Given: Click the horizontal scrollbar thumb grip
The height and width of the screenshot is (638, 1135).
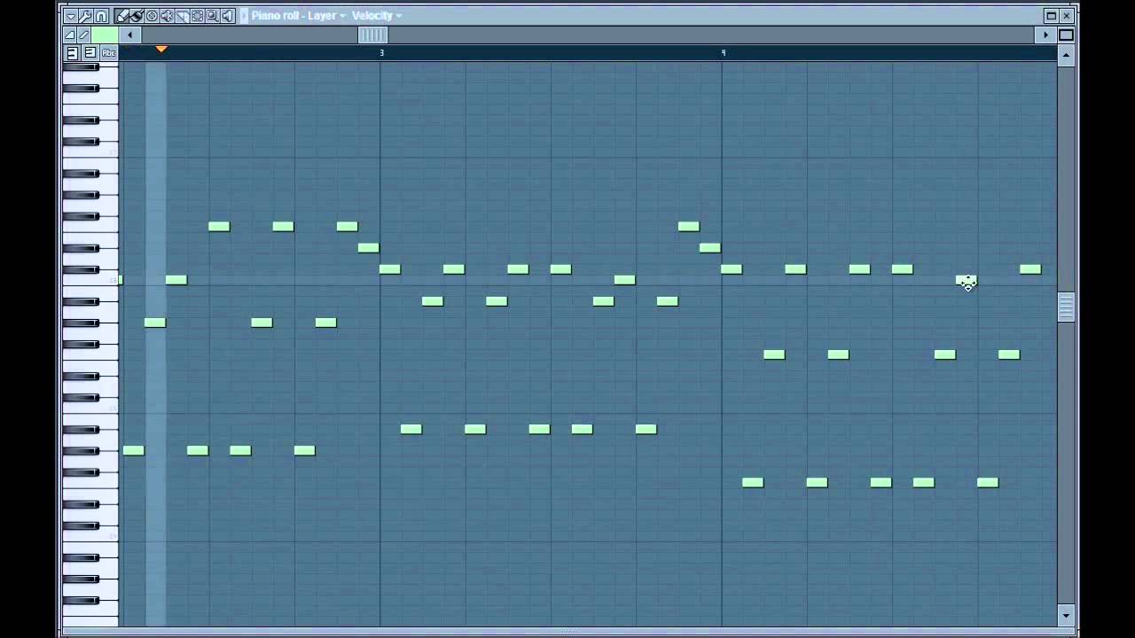Looking at the screenshot, I should 372,35.
